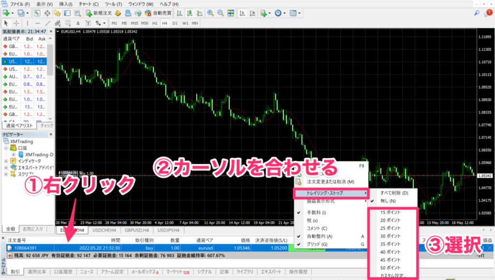
Task: Switch timeframe to H4
Action: (165, 23)
